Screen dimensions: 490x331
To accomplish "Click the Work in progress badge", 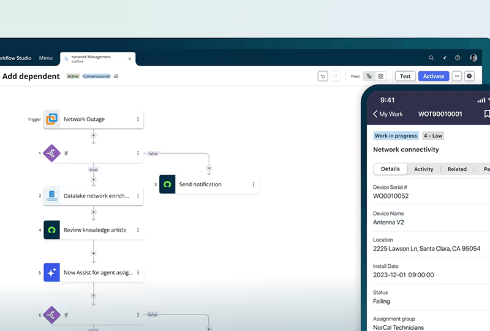I will [x=396, y=136].
